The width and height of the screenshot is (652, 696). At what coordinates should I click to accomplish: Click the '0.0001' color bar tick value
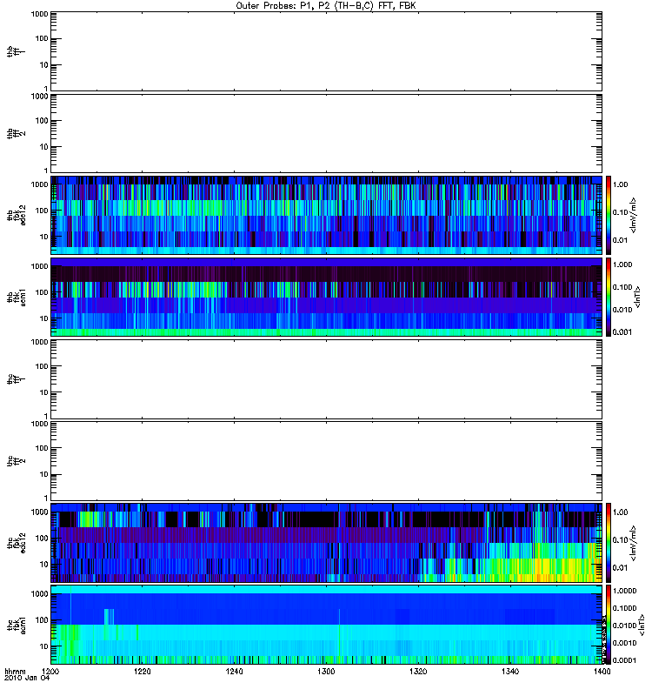pyautogui.click(x=625, y=660)
